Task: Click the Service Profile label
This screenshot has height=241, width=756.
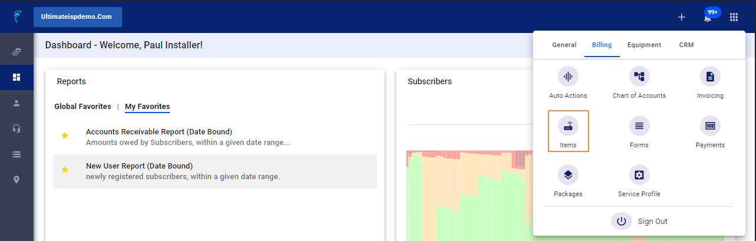Action: tap(639, 194)
